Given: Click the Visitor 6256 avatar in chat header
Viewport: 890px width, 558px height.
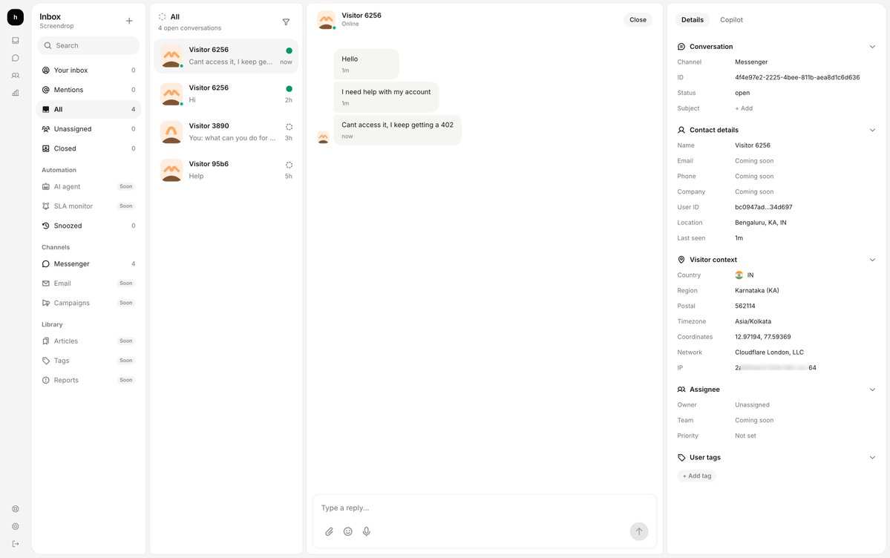Looking at the screenshot, I should [x=327, y=20].
